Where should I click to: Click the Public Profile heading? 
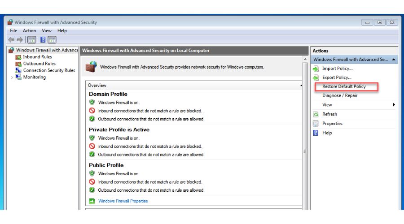(106, 165)
